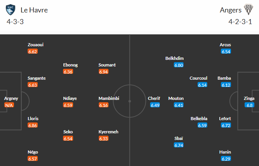Click the Le Havre HAC club crest
Screen dimensions: 259x166
(x=10, y=10)
